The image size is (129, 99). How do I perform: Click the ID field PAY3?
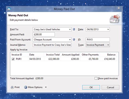click(98, 39)
